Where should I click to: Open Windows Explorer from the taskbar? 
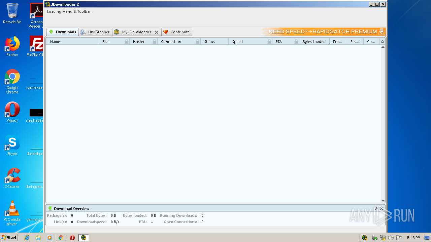point(38,238)
